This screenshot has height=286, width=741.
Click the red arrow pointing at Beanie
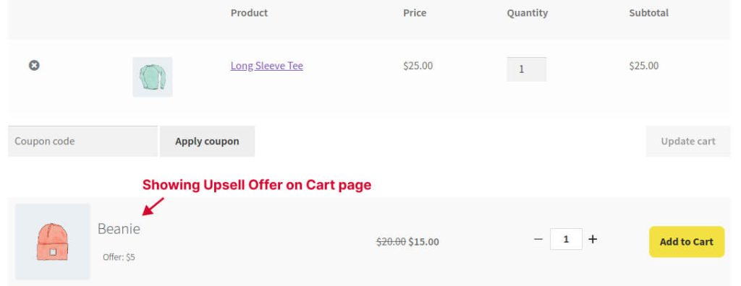coord(153,207)
